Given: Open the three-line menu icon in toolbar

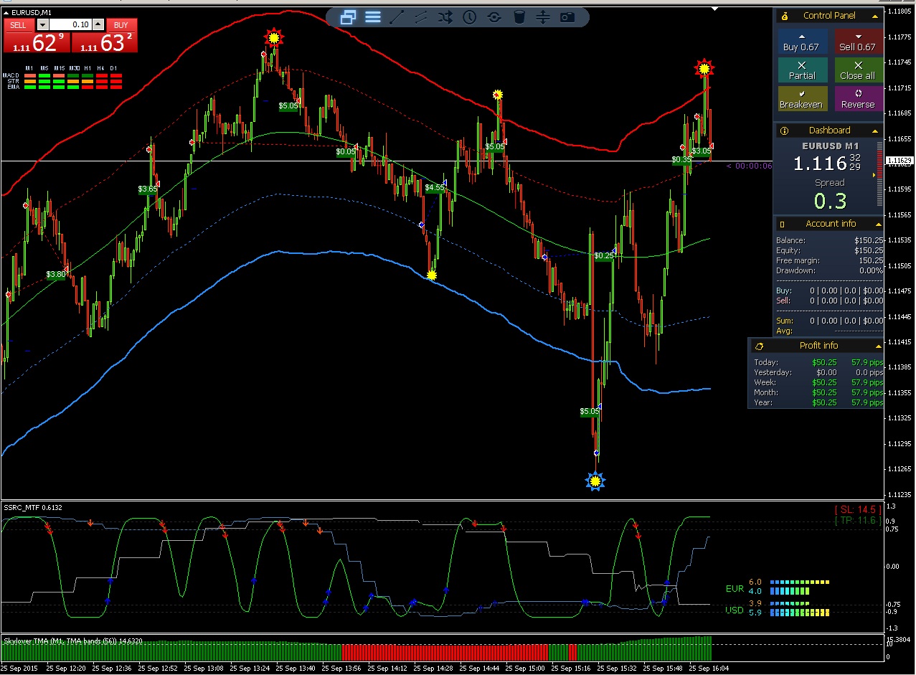Looking at the screenshot, I should coord(373,17).
